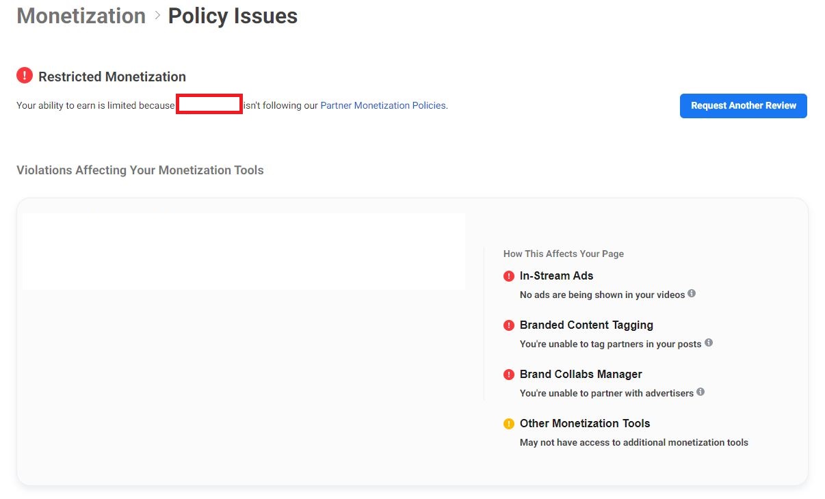Click the breadcrumb chevron arrow separator
This screenshot has width=825, height=499.
click(x=157, y=15)
